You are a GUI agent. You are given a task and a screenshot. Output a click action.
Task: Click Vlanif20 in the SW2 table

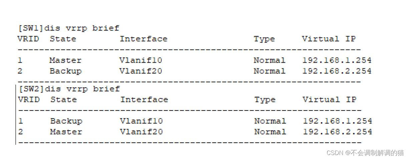141,132
